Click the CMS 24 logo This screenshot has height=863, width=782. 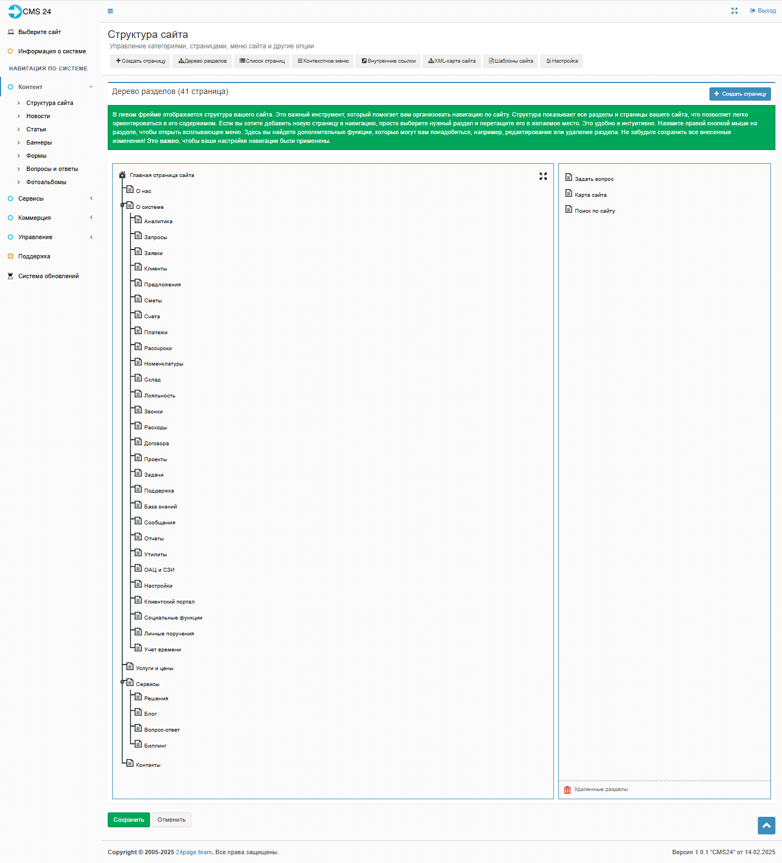pos(30,12)
